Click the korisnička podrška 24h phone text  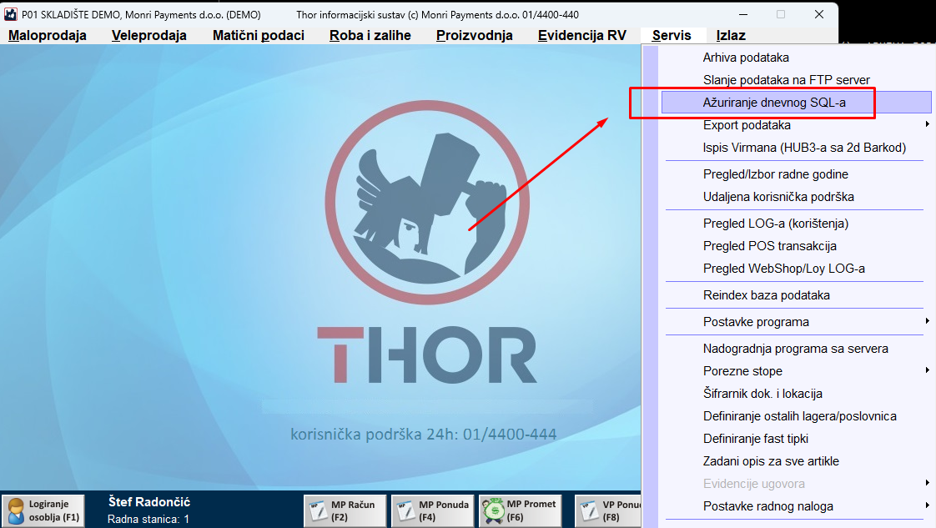[423, 434]
